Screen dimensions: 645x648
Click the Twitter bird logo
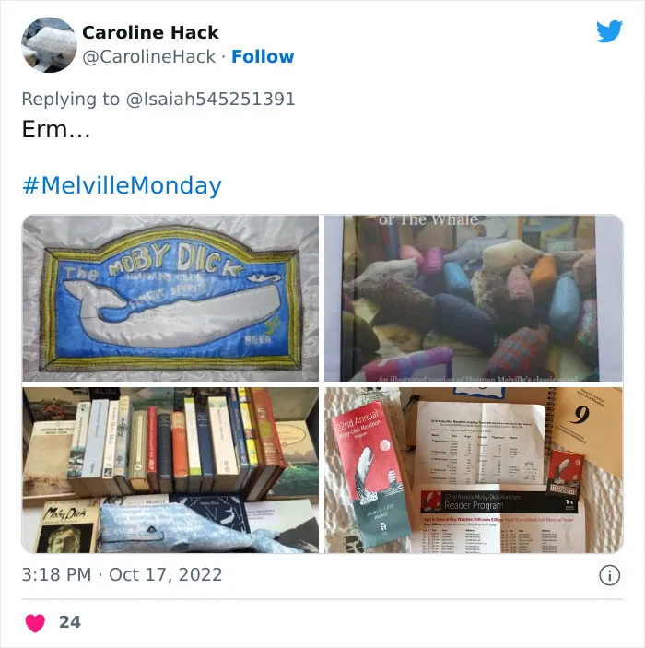pyautogui.click(x=609, y=31)
